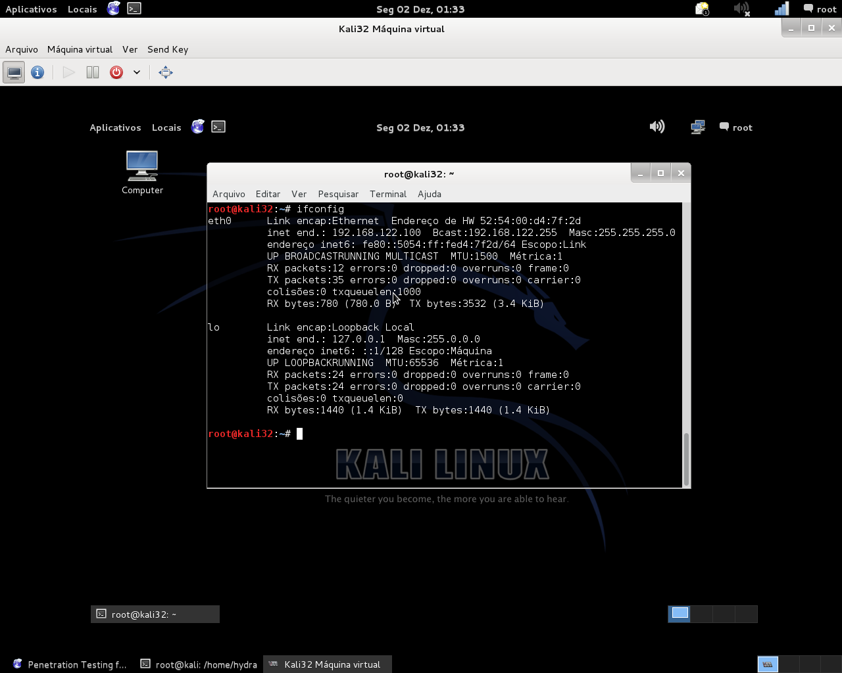
Task: Click the terminal title root@kali32: ~
Action: click(419, 174)
